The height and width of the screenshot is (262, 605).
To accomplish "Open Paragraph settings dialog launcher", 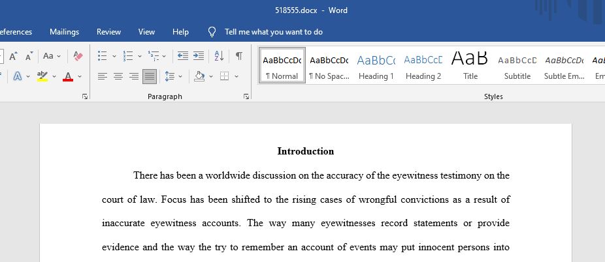I will [246, 97].
